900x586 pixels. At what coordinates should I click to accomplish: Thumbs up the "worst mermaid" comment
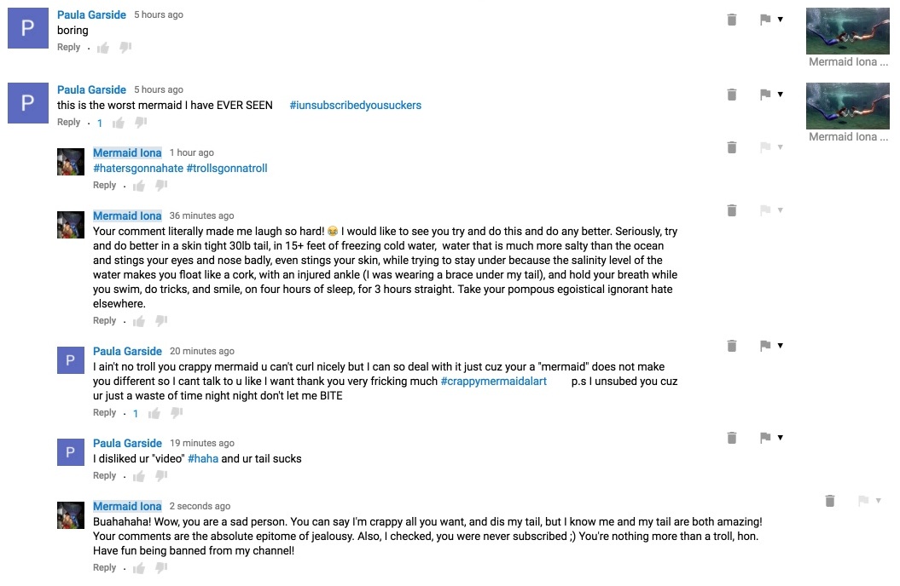point(119,124)
